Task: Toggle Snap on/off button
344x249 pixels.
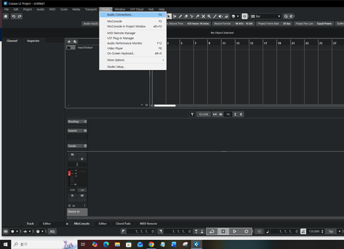Action: click(x=244, y=16)
